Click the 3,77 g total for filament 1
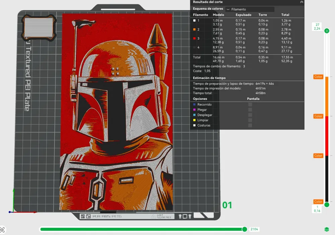335x235 pixels. (286, 24)
